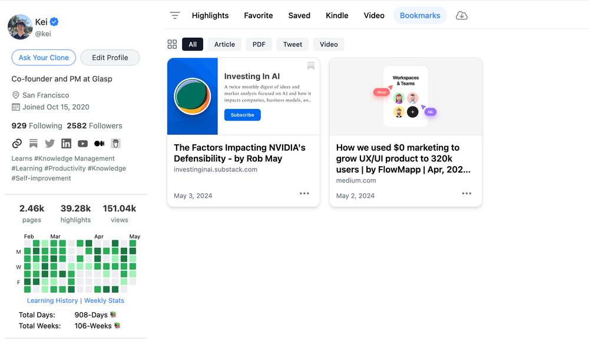The height and width of the screenshot is (344, 589).
Task: Click the cloud download export icon
Action: point(461,15)
